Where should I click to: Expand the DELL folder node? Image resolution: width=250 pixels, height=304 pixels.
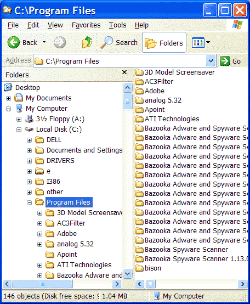tap(29, 140)
